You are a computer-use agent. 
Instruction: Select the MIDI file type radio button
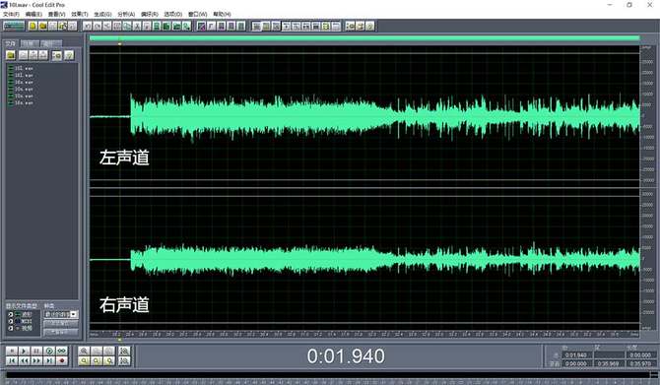pos(11,321)
